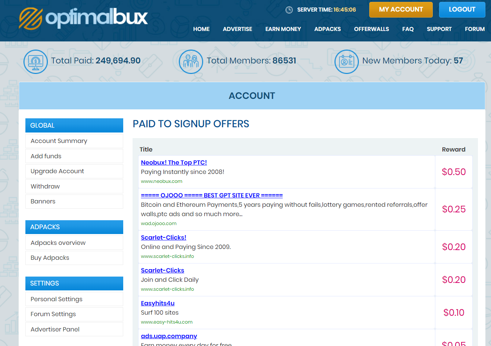Click the www.neobux.com URL text
The width and height of the screenshot is (491, 346).
pos(162,181)
